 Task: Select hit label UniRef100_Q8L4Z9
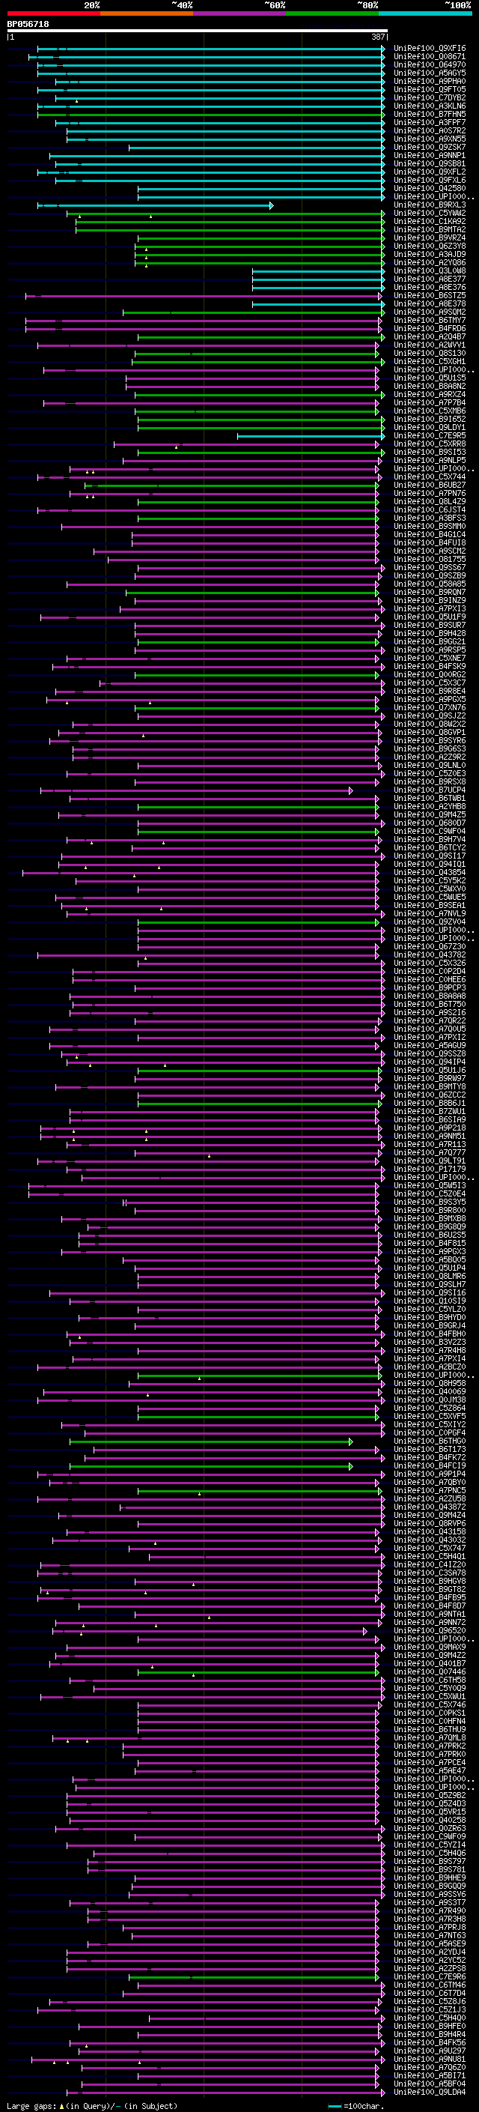pyautogui.click(x=430, y=502)
